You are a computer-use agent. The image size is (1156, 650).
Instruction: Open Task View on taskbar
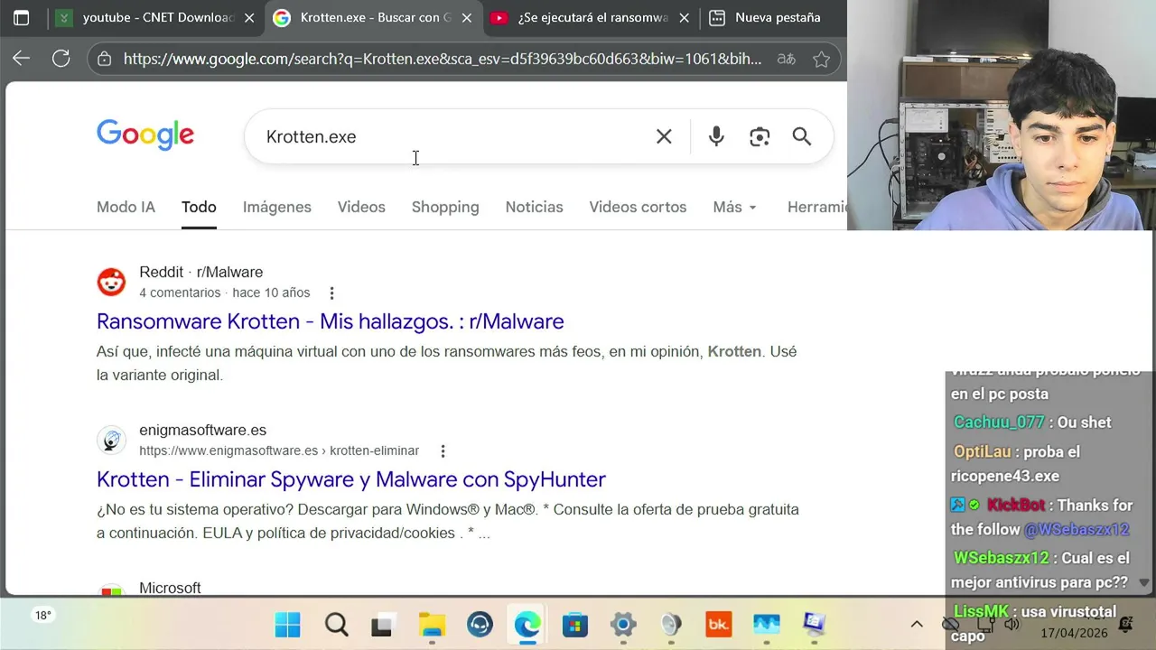[x=383, y=624]
